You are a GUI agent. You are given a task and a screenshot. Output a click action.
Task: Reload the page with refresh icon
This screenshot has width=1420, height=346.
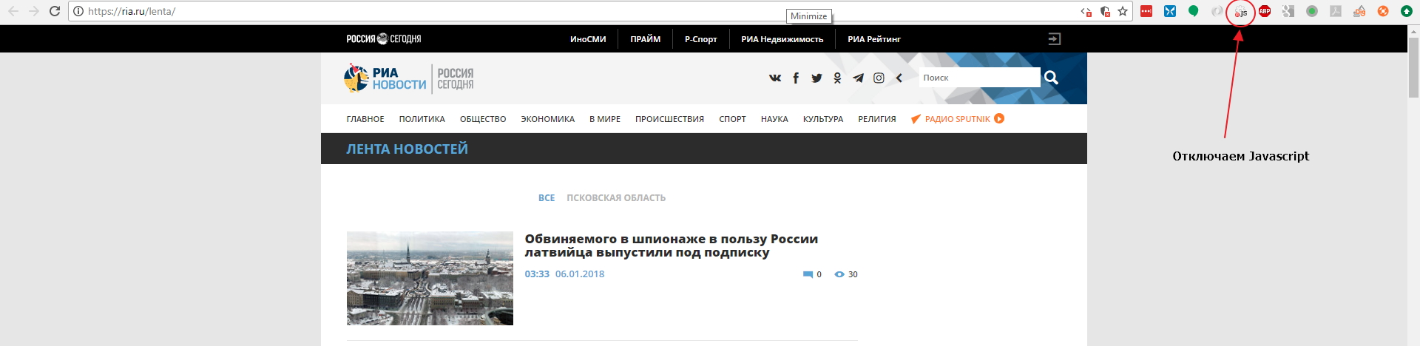tap(55, 11)
